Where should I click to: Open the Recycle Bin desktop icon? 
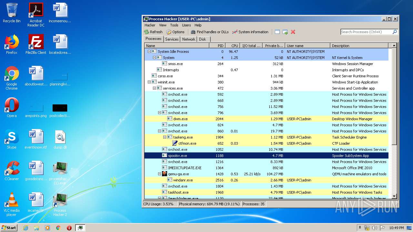pyautogui.click(x=12, y=13)
